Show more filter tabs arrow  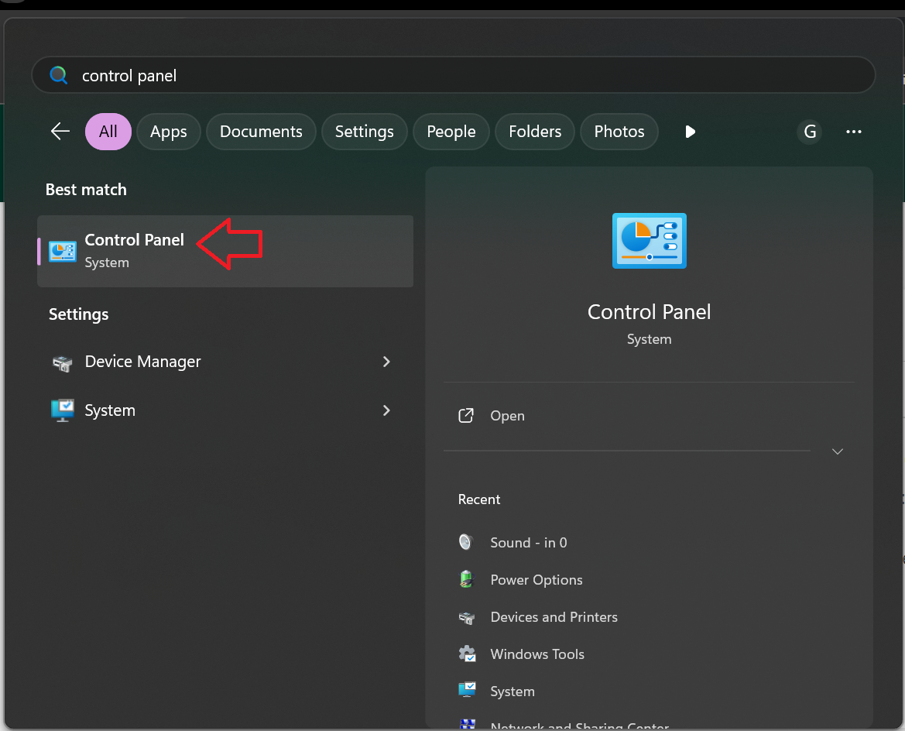pos(690,132)
